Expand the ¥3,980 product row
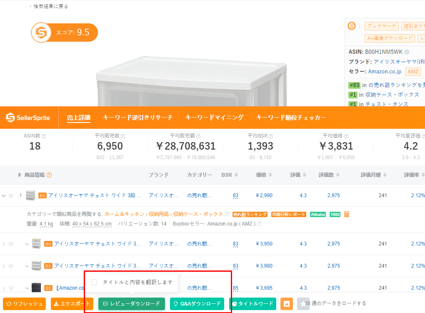This screenshot has height=313, width=425. point(3,266)
